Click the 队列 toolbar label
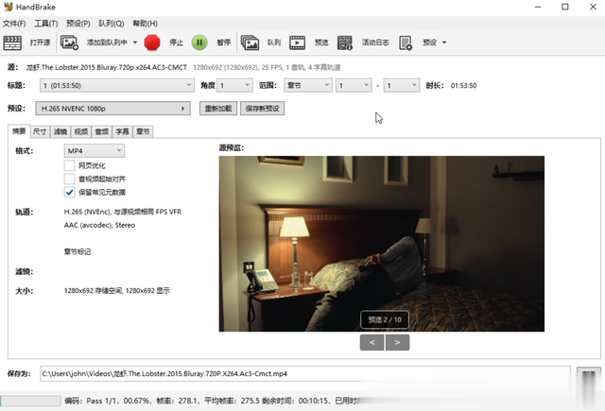Viewport: 605px width, 411px height. pyautogui.click(x=274, y=43)
